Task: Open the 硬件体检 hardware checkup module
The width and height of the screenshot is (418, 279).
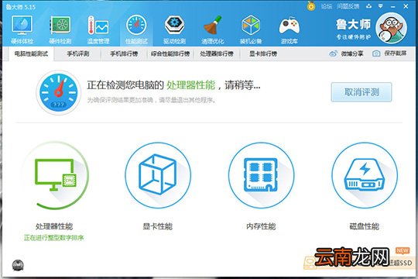Action: 22,29
